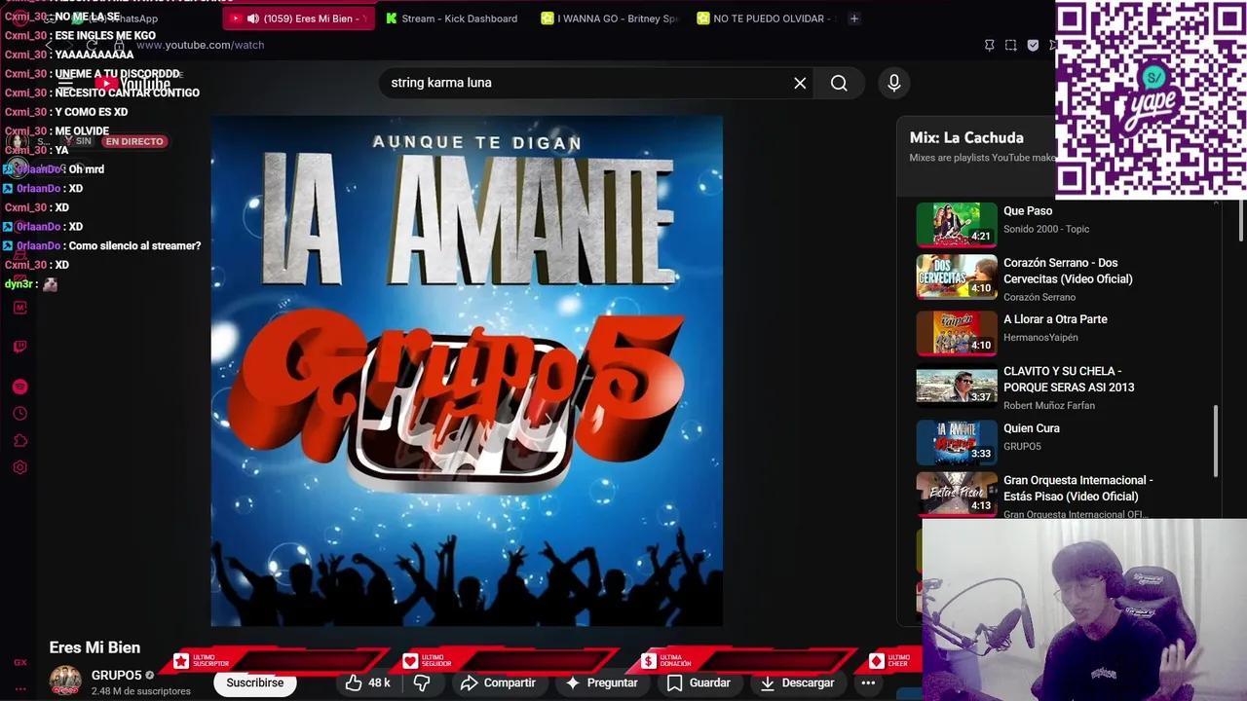The image size is (1247, 701).
Task: Play 'A Llorar a Otra Parte'
Action: pos(1055,319)
